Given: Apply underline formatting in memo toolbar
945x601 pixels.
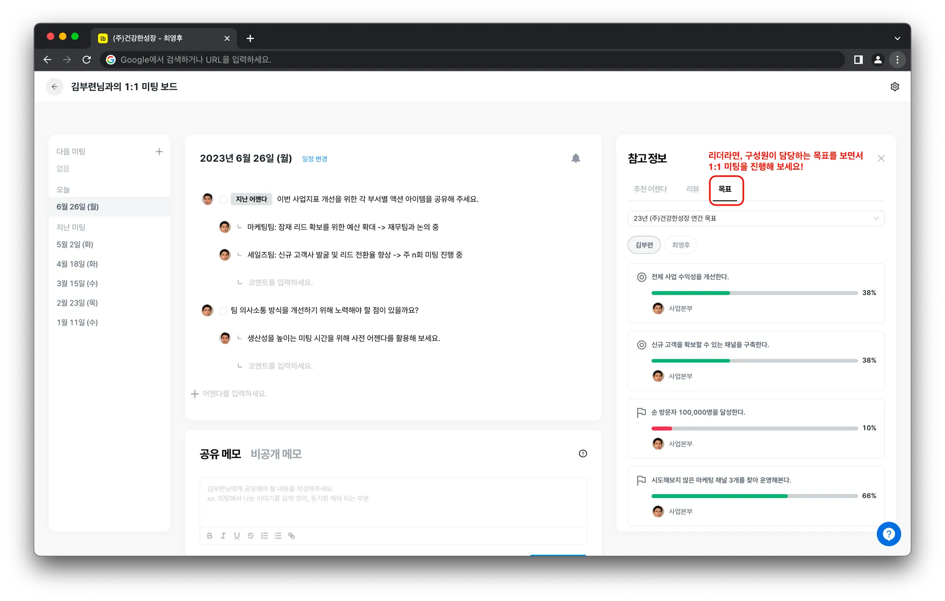Looking at the screenshot, I should pos(237,535).
